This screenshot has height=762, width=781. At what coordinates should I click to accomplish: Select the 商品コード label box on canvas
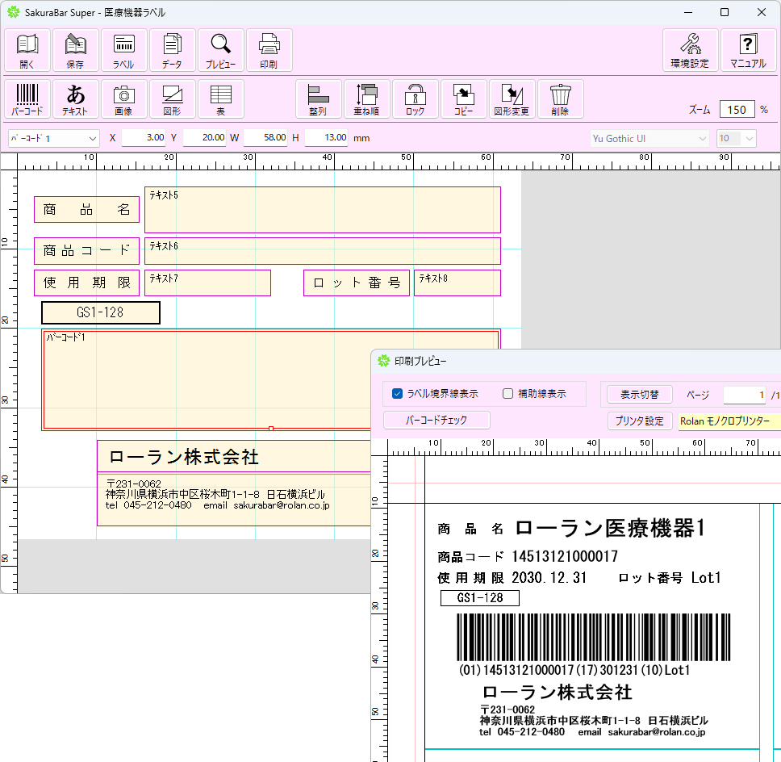point(86,251)
